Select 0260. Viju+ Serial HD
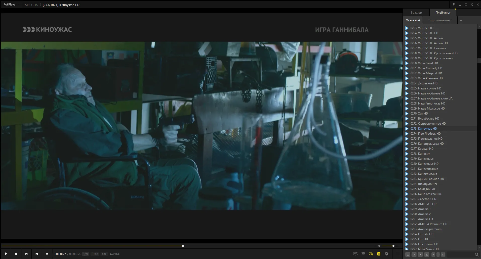Viewport: 481px width, 259px height. 440,63
